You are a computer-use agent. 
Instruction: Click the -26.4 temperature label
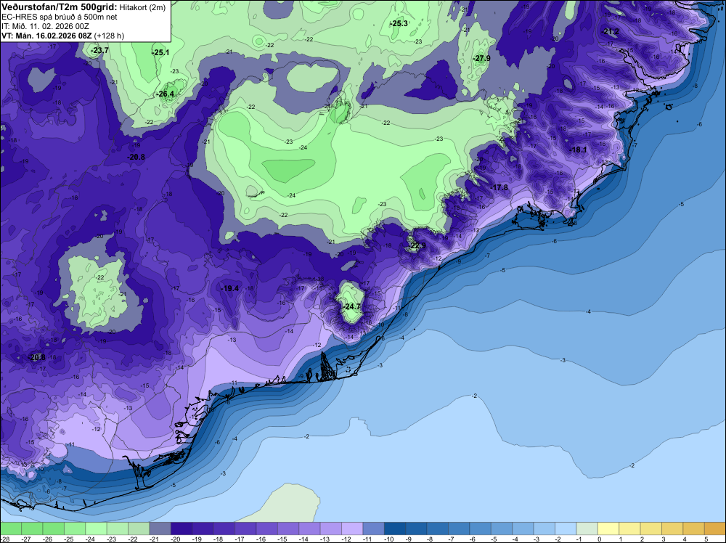(166, 94)
